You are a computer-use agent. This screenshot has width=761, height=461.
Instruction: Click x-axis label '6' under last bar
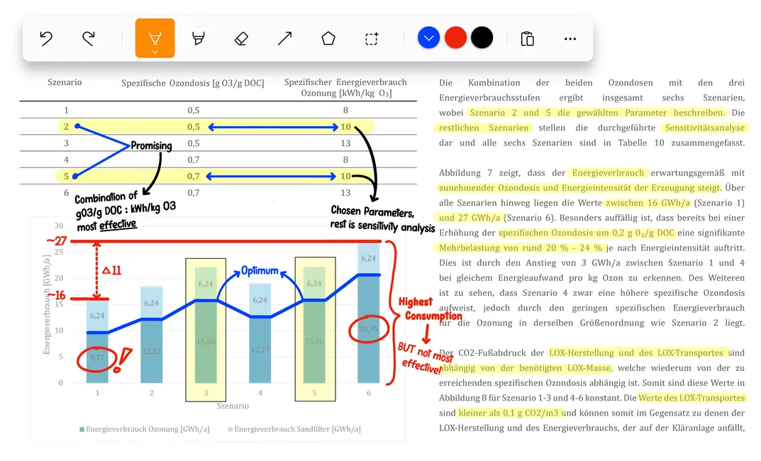tap(369, 393)
